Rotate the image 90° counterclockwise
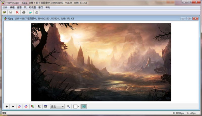Screen dimensions: 202x116 (x=19, y=106)
